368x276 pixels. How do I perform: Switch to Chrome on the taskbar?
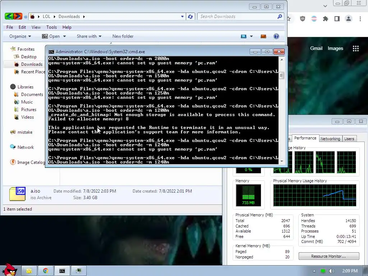click(x=46, y=271)
